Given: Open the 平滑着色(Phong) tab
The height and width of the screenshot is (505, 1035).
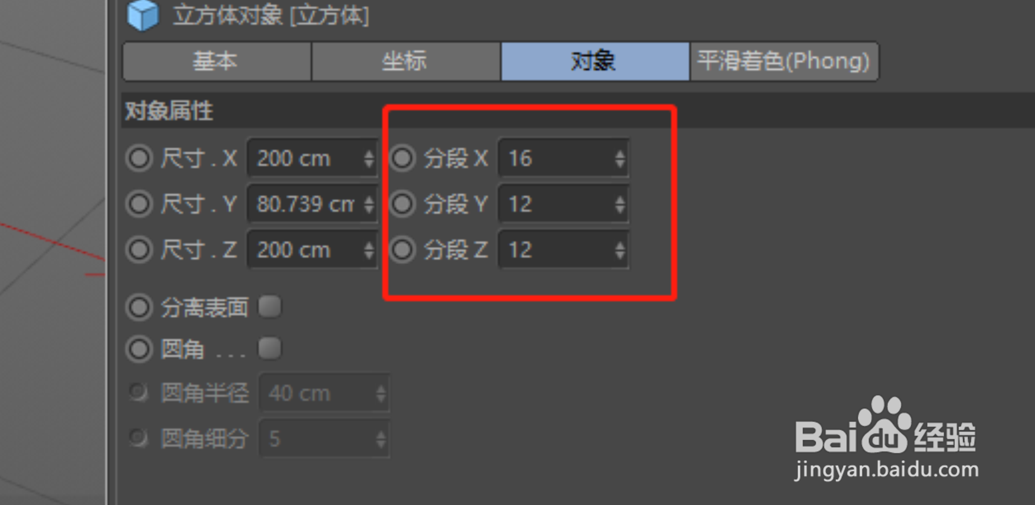Looking at the screenshot, I should click(x=784, y=61).
